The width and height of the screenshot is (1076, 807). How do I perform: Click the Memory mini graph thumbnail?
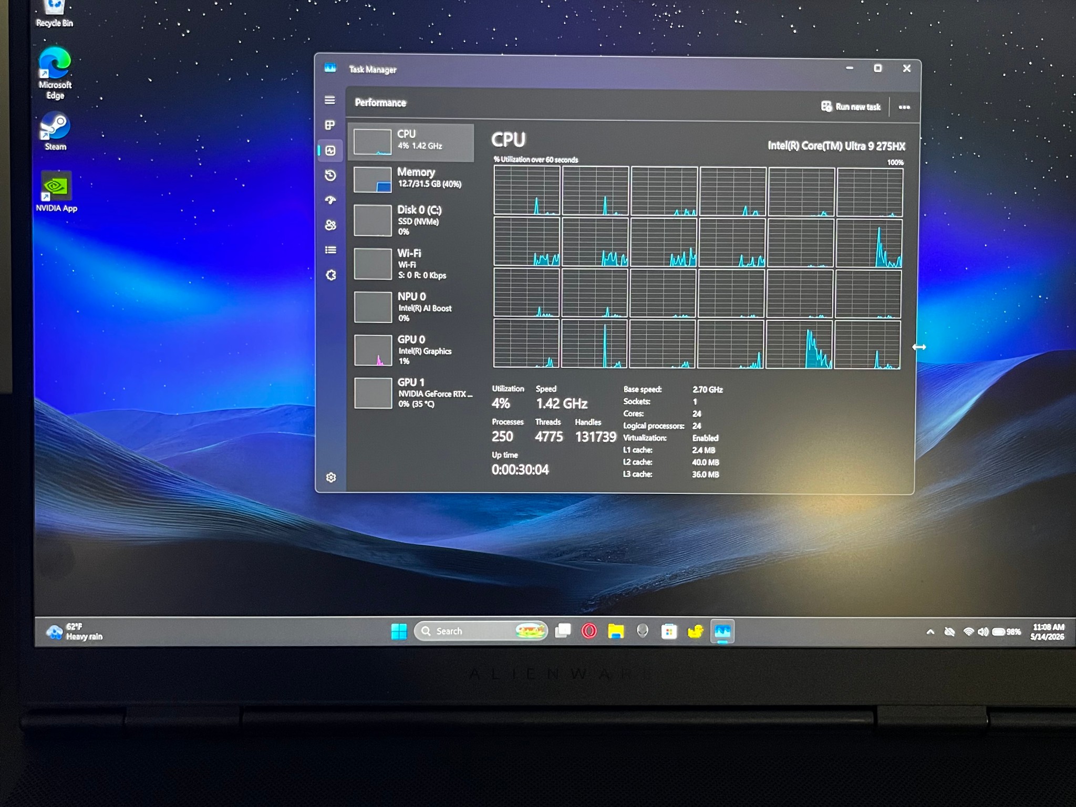[373, 180]
